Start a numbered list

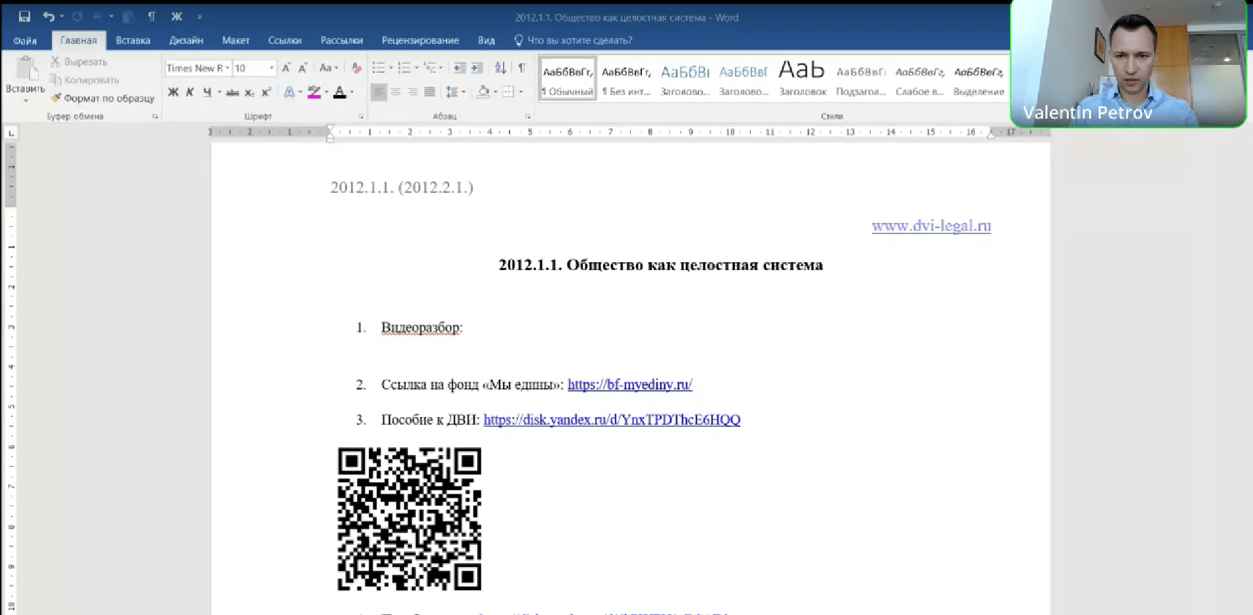404,68
